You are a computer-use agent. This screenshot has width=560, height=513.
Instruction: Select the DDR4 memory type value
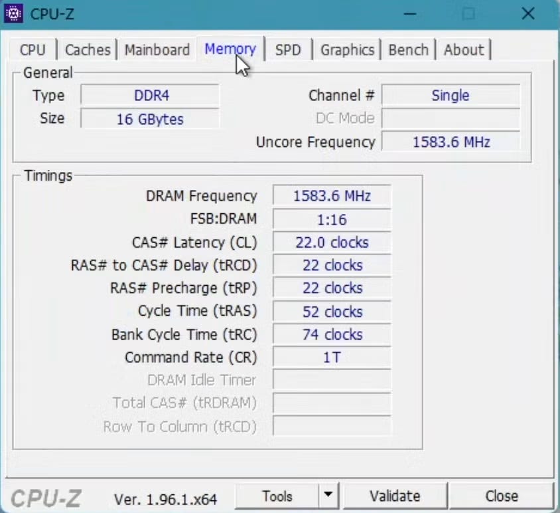[150, 96]
